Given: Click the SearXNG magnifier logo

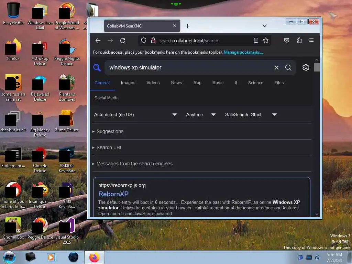Looking at the screenshot, I should (x=97, y=67).
